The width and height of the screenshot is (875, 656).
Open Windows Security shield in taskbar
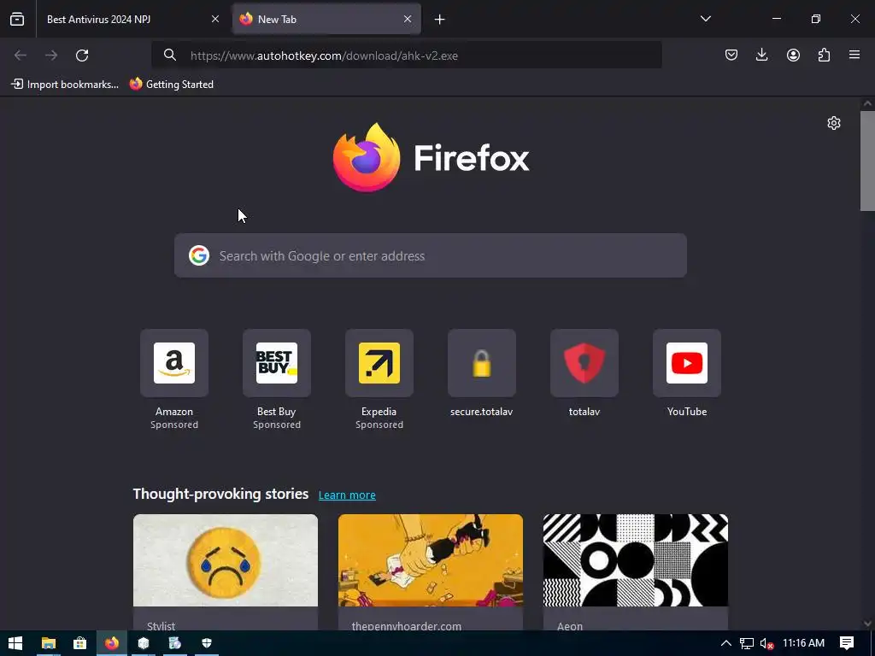[207, 643]
